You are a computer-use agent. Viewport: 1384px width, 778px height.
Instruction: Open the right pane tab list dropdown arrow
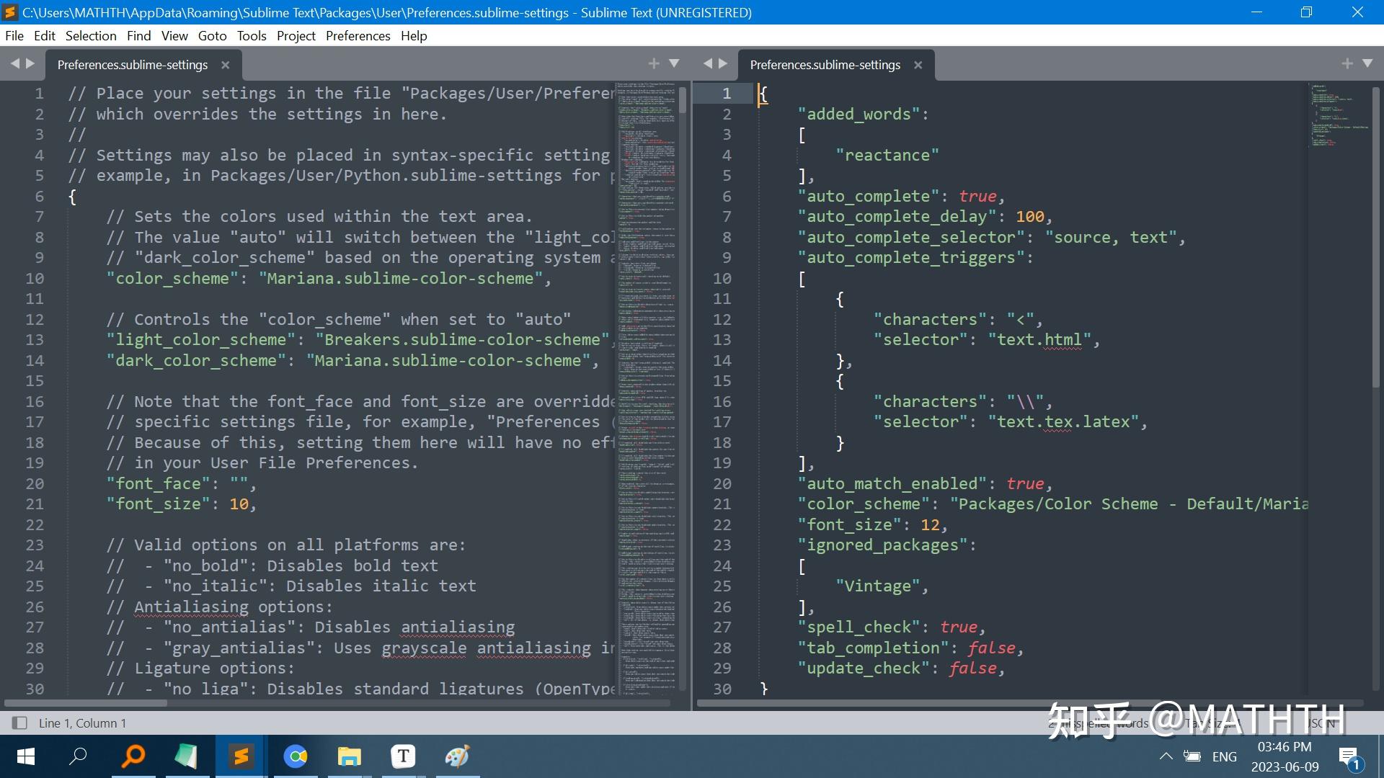click(1367, 63)
